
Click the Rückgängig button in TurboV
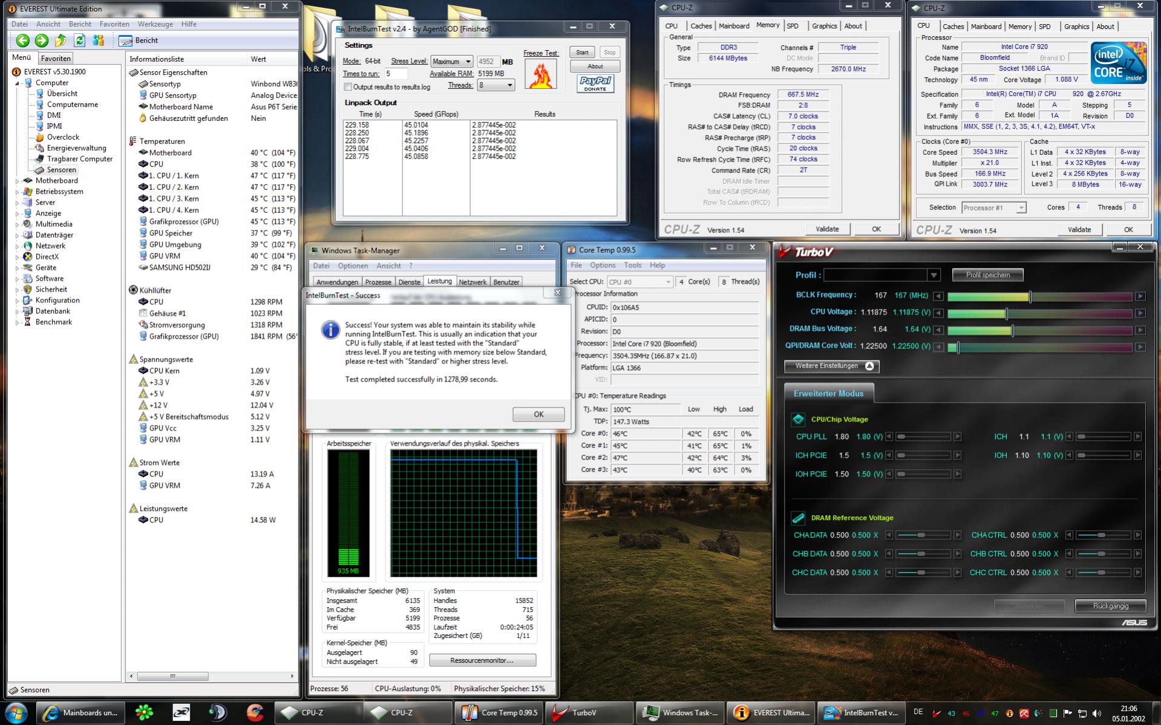[1110, 606]
